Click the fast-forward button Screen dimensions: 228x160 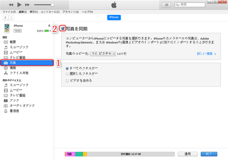(x=27, y=5)
